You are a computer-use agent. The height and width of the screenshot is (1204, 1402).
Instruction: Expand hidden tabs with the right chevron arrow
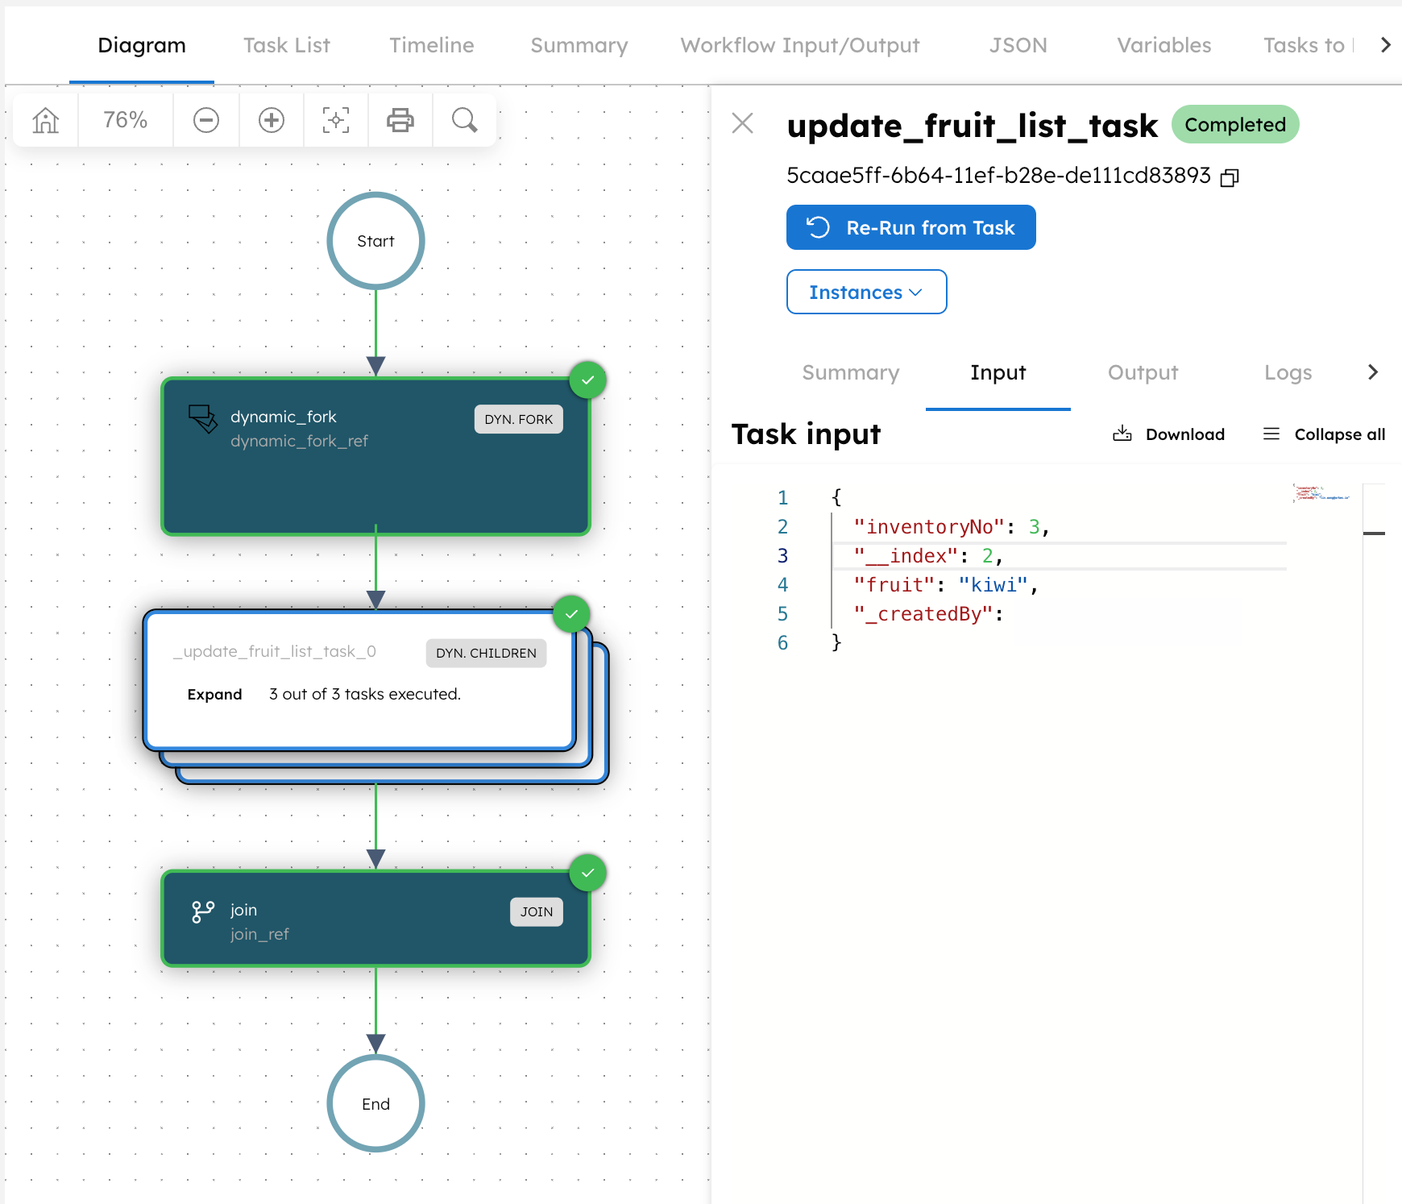1384,45
